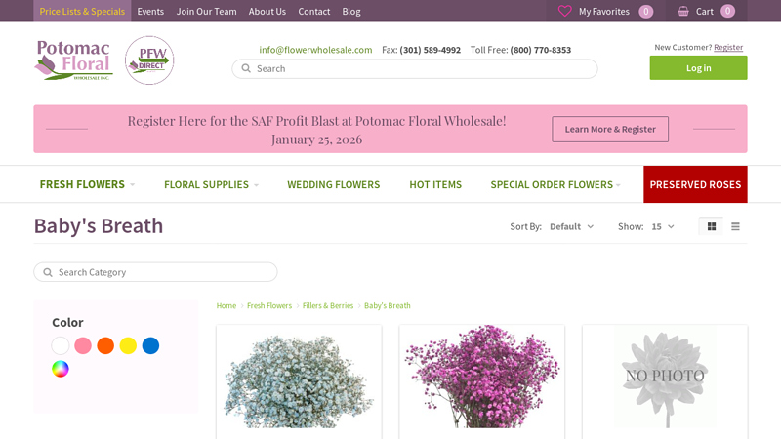The height and width of the screenshot is (439, 781).
Task: Click the Search Category magnifier icon
Action: pyautogui.click(x=48, y=272)
